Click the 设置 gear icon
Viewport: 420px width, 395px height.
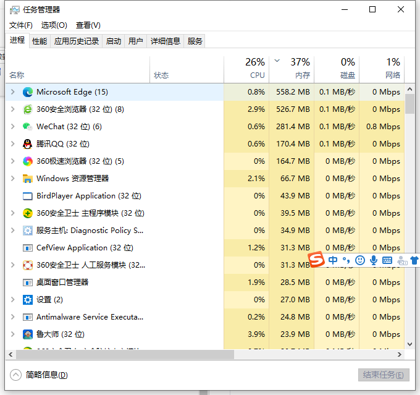28,300
